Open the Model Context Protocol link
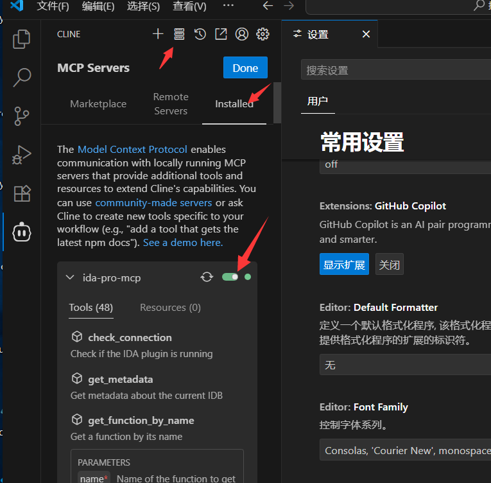This screenshot has height=483, width=491. (x=132, y=149)
